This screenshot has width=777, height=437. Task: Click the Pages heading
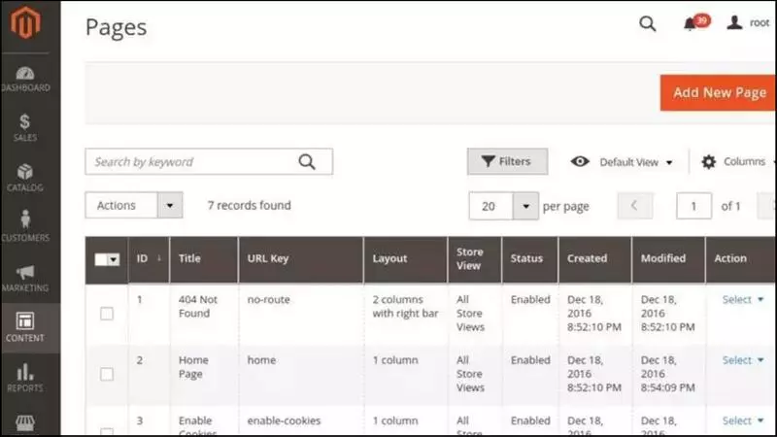point(116,27)
